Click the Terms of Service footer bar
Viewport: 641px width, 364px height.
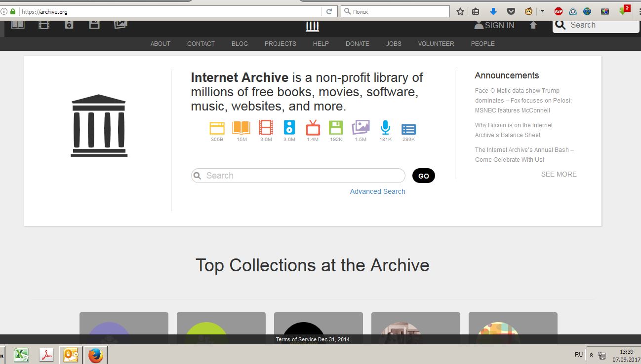point(313,339)
